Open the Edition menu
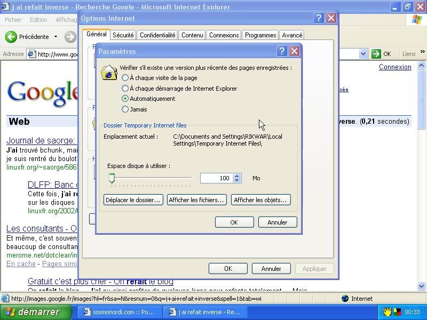 coord(38,20)
